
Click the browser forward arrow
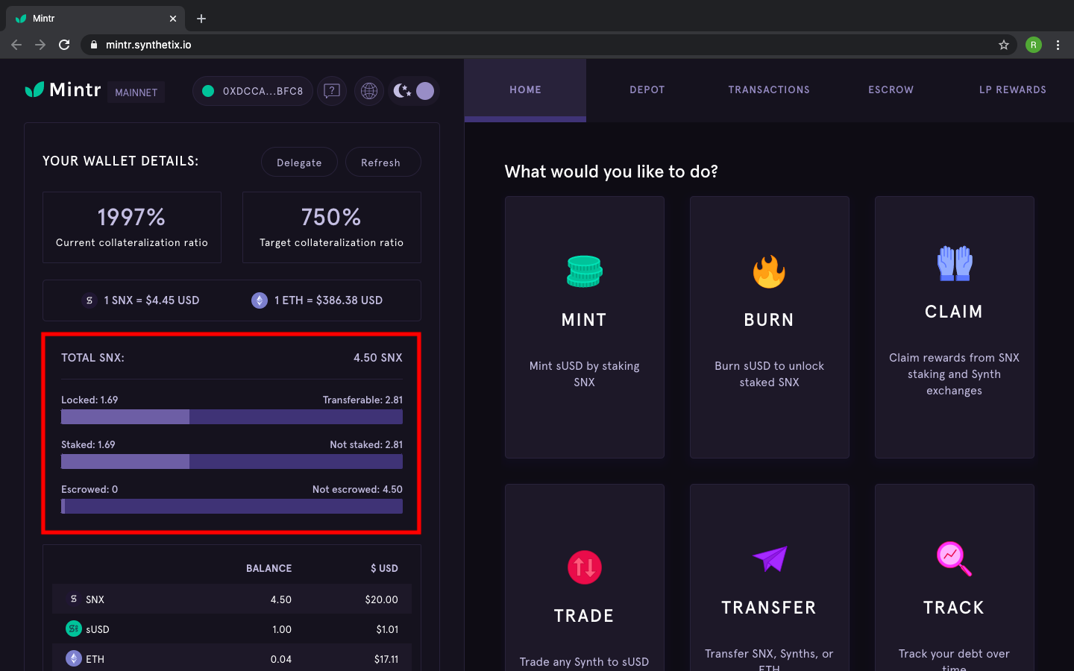(40, 45)
